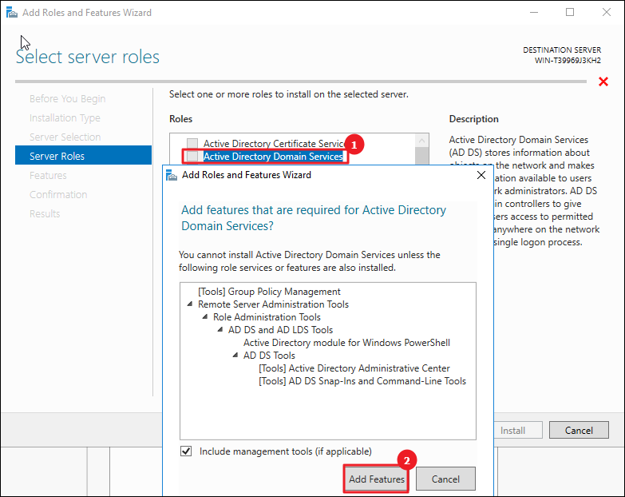This screenshot has width=625, height=497.
Task: Click the Roles list label
Action: tap(180, 119)
